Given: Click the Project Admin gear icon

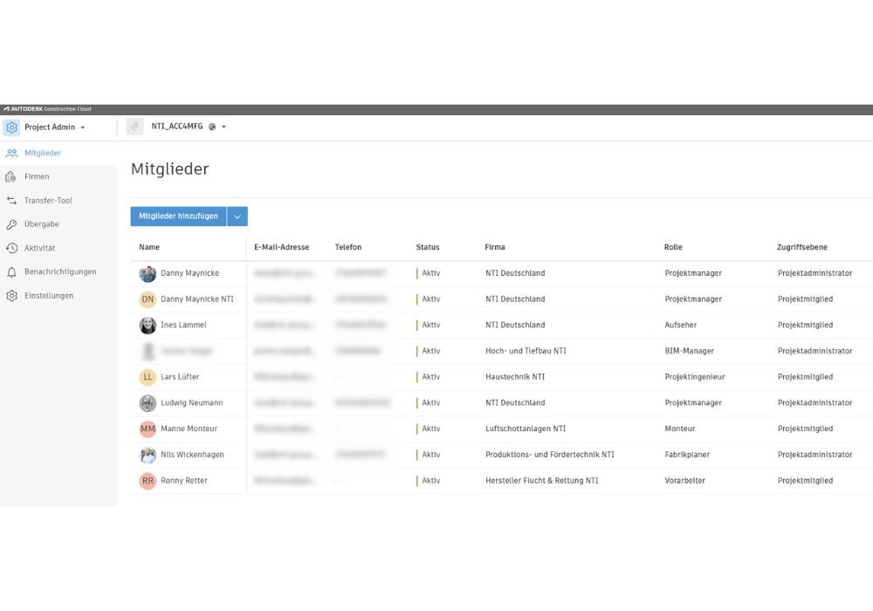Looking at the screenshot, I should click(12, 127).
